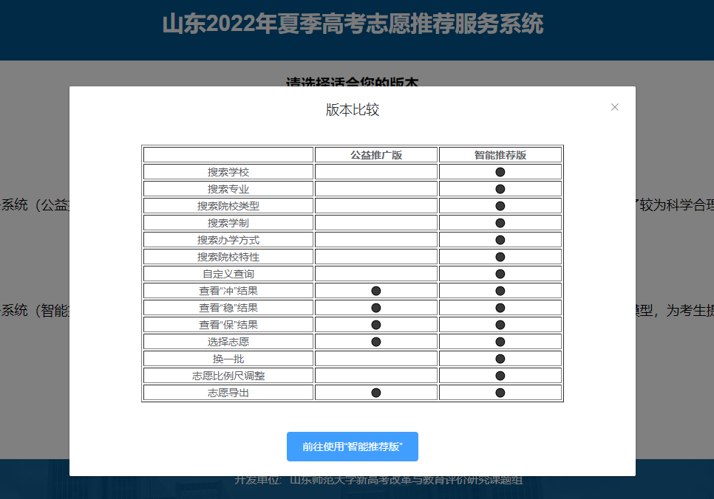The image size is (714, 499).
Task: Click the 前往使用"智能推荐版" button
Action: [352, 447]
